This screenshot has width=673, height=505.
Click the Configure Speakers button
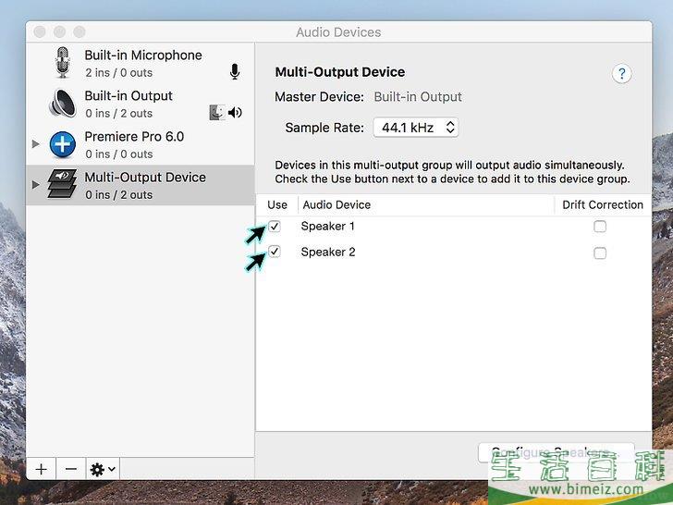click(x=556, y=452)
